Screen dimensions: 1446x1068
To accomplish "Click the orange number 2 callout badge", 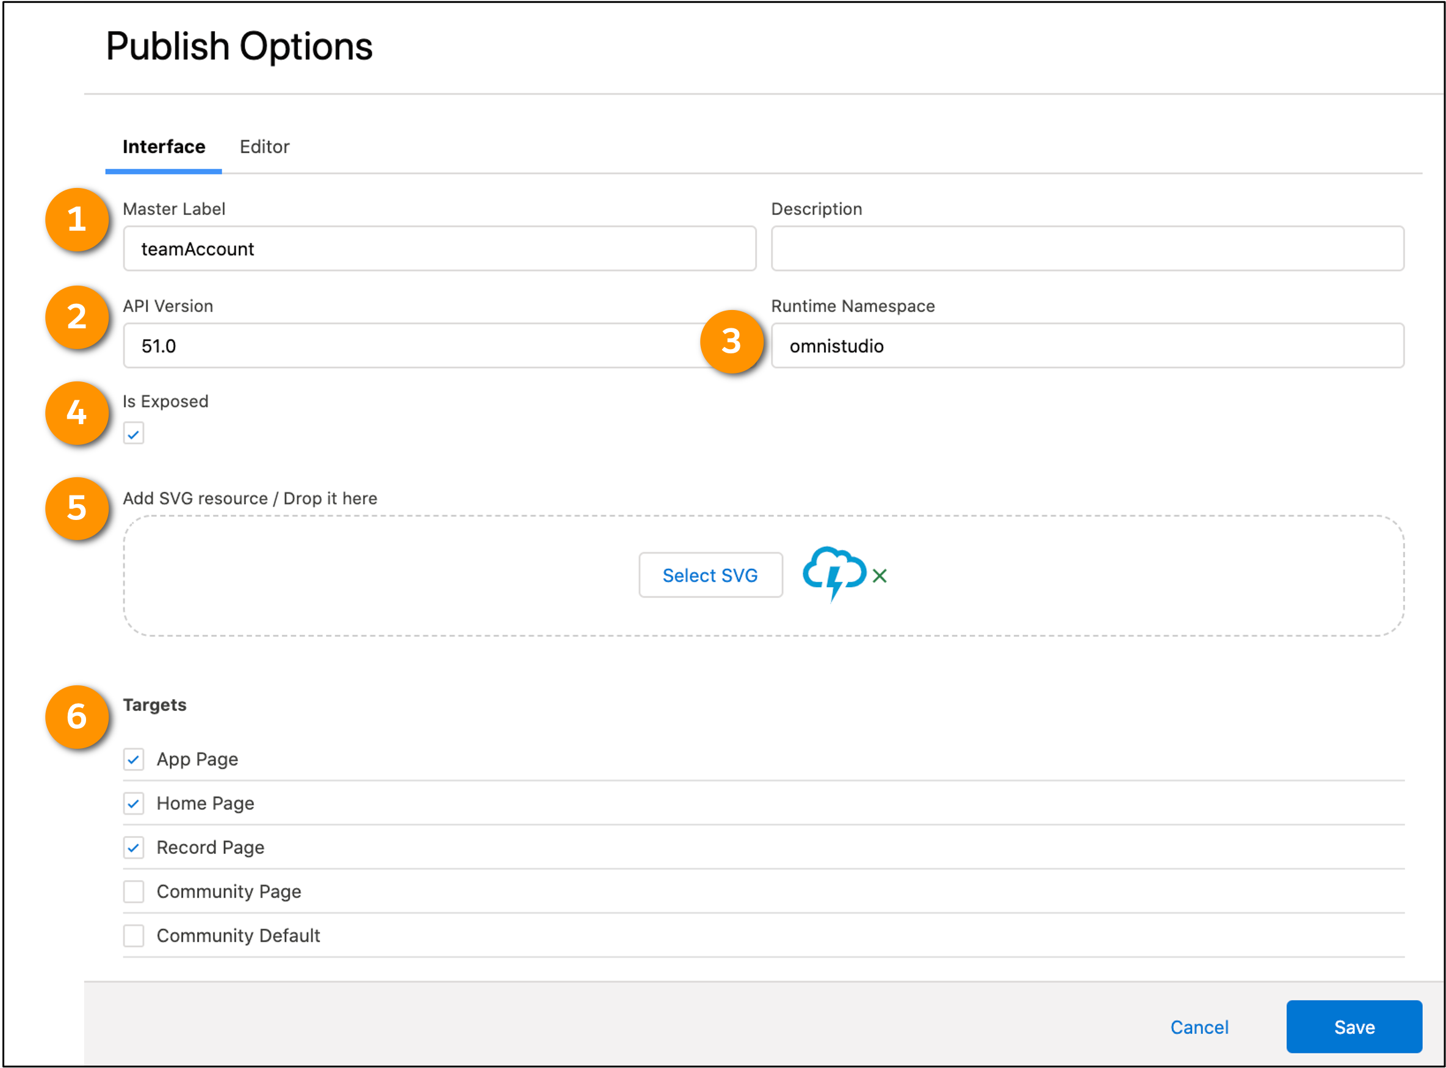I will (77, 317).
